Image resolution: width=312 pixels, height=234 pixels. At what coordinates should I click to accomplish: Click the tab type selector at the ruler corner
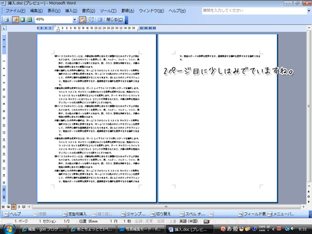tap(4, 28)
